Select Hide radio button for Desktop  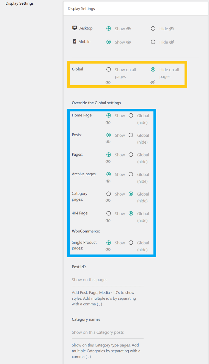(153, 29)
